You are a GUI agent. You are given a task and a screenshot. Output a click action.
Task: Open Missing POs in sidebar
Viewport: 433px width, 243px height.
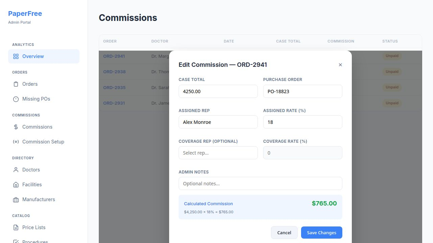(36, 99)
